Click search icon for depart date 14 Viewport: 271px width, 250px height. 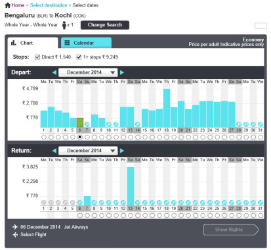[x=138, y=124]
